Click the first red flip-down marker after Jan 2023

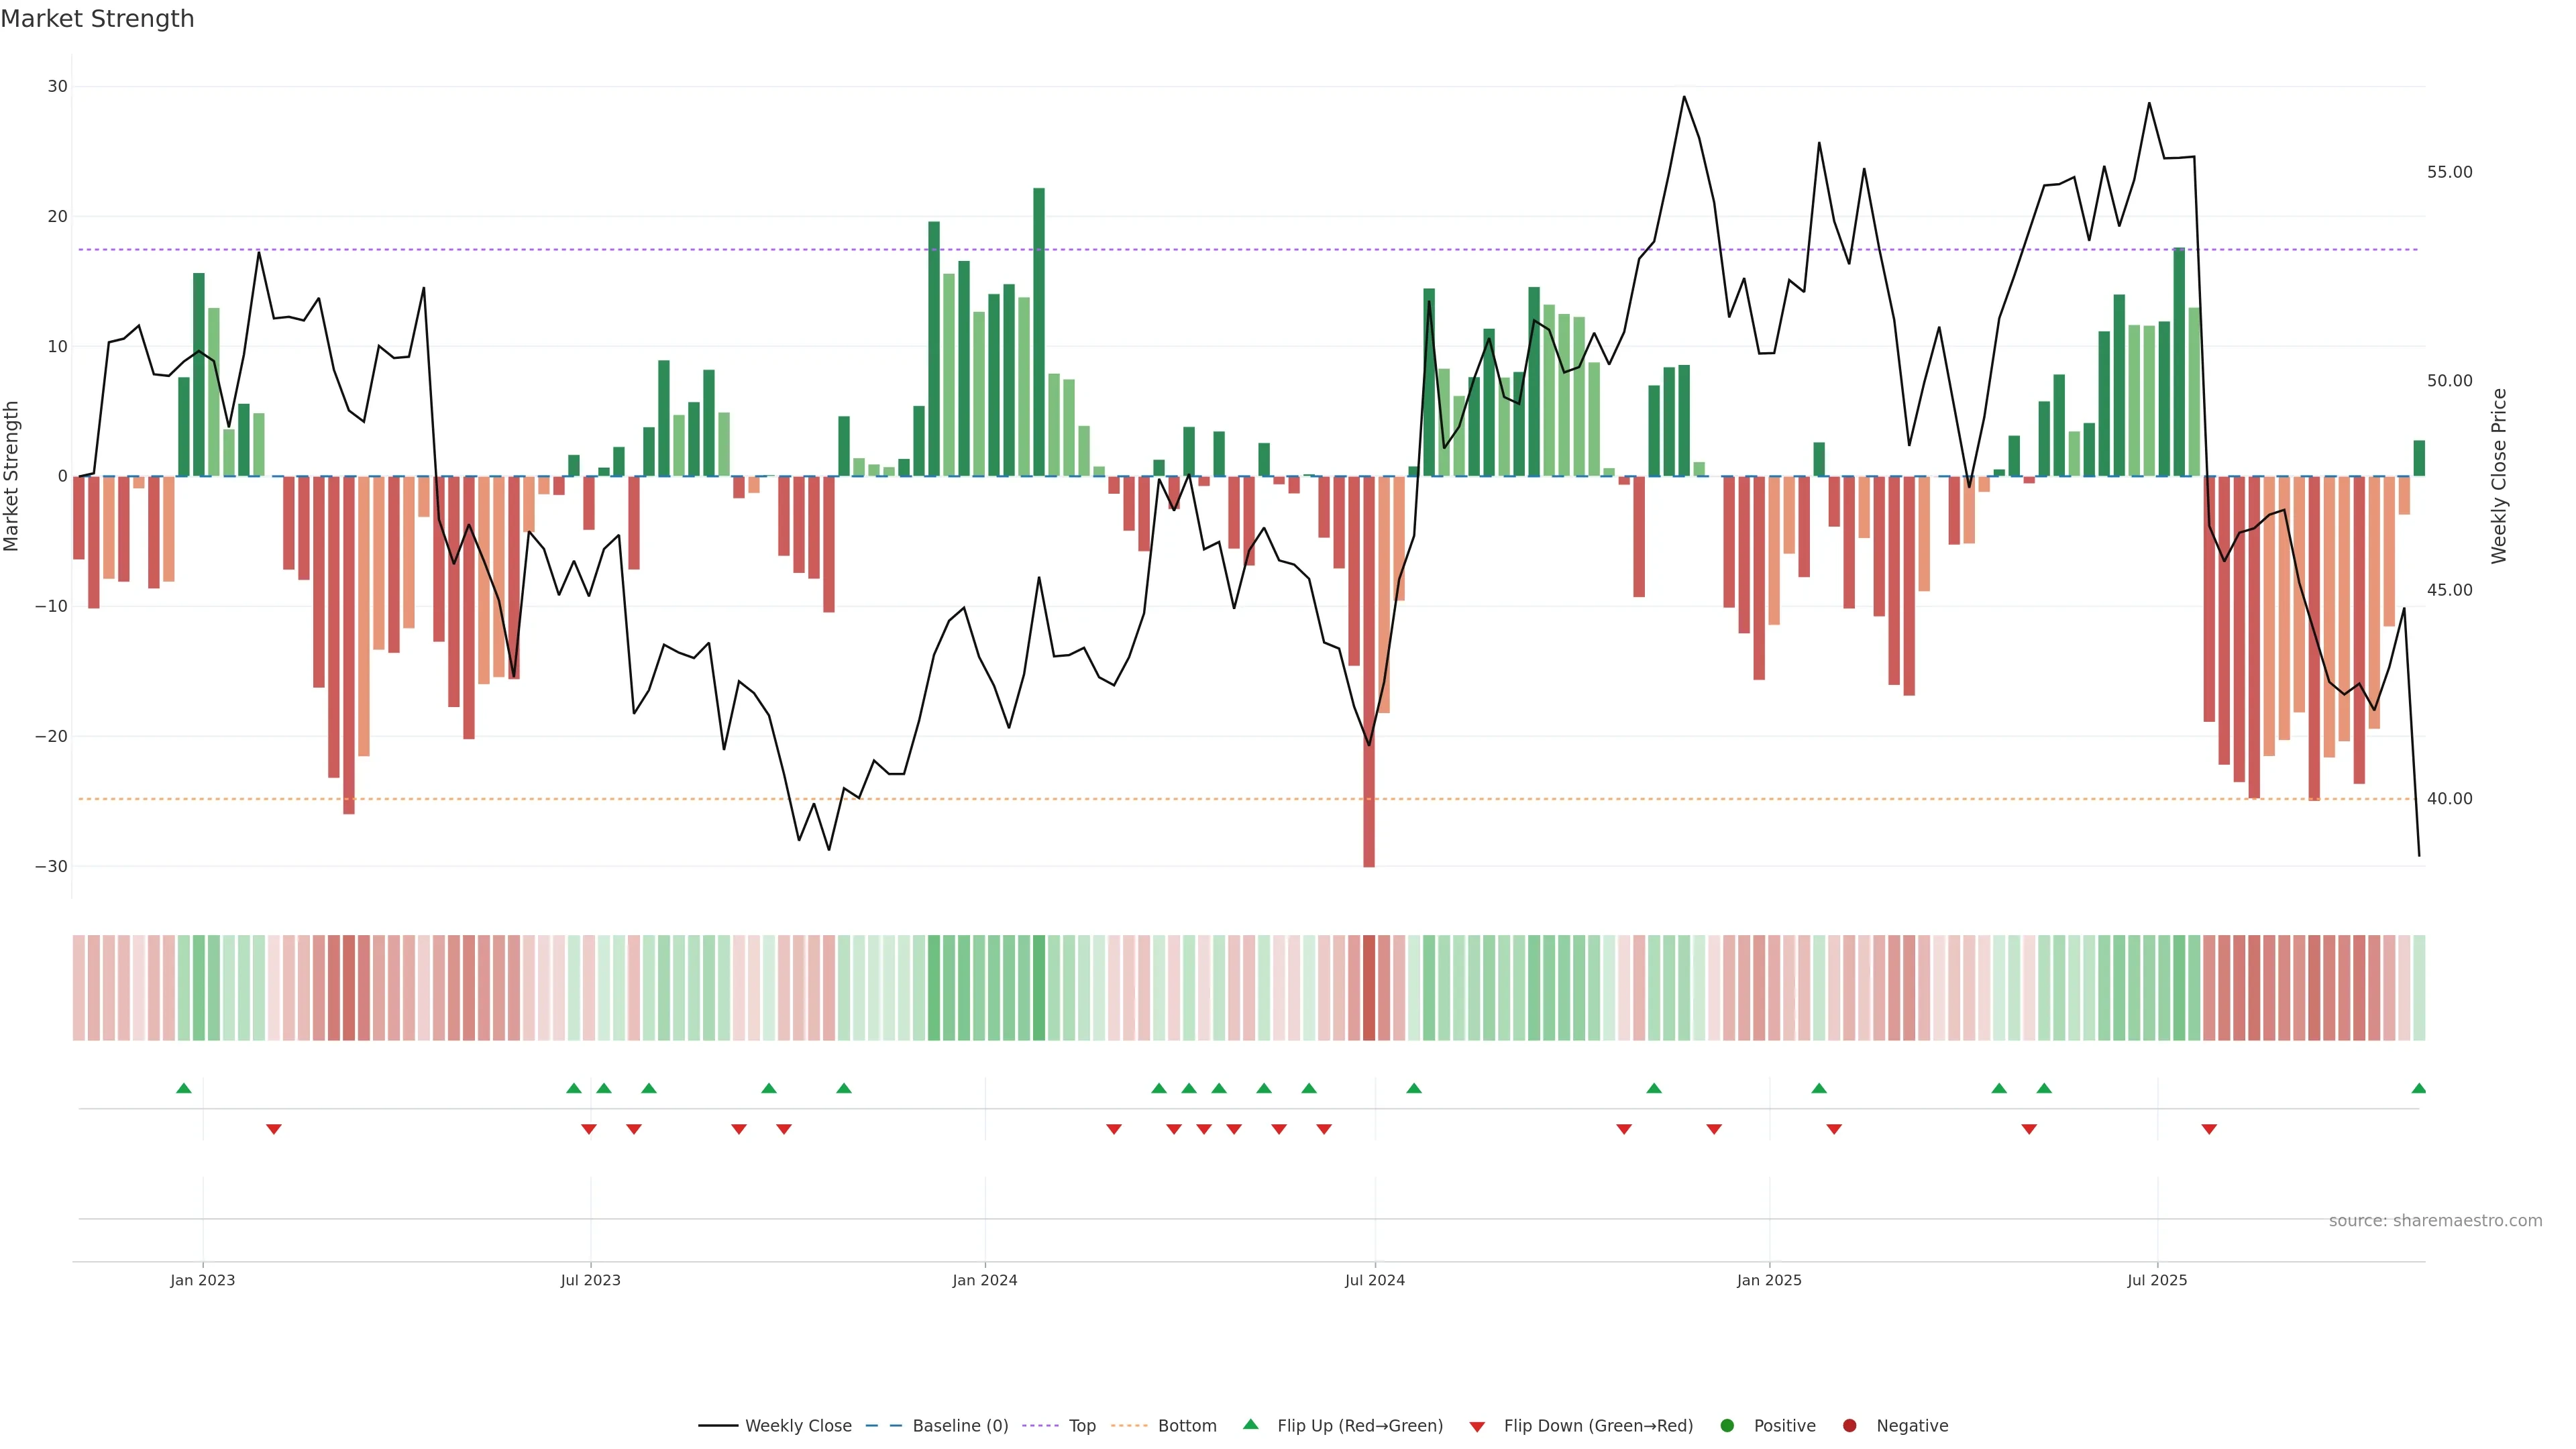(x=274, y=1129)
